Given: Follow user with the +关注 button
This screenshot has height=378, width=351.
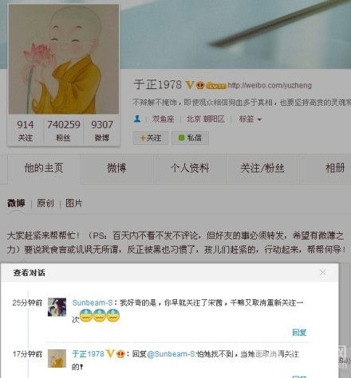Looking at the screenshot, I should [x=151, y=138].
